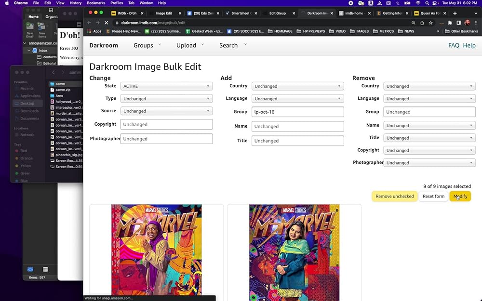Viewport: 482px width, 301px height.
Task: Click the share icon in address bar
Action: point(422,23)
